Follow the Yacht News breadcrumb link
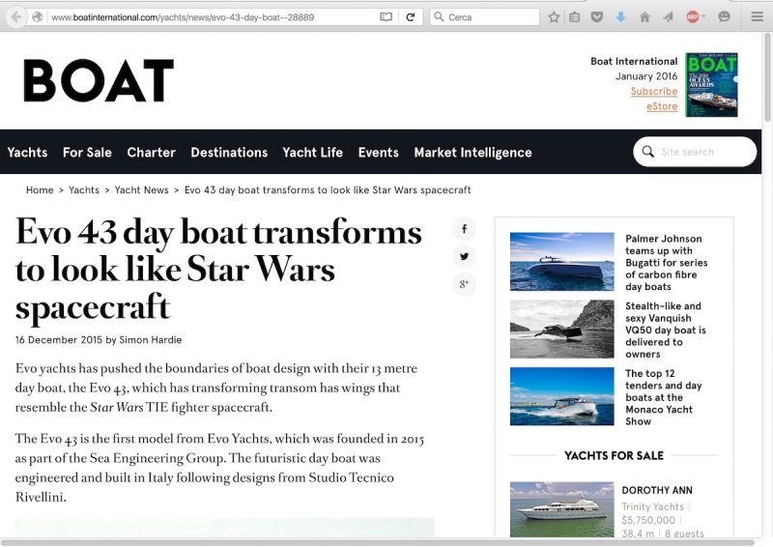773x547 pixels. [x=141, y=190]
